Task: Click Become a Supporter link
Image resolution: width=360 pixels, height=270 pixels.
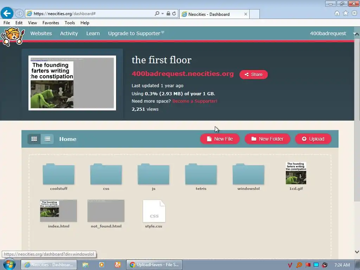Action: [x=195, y=101]
